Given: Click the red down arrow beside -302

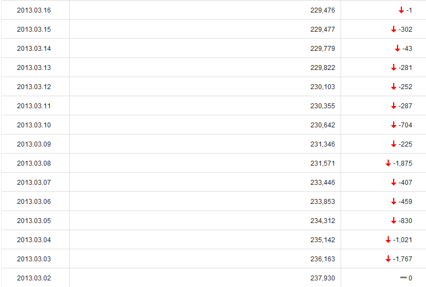Looking at the screenshot, I should click(393, 30).
